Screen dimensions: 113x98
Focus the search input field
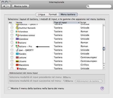point(99,6)
